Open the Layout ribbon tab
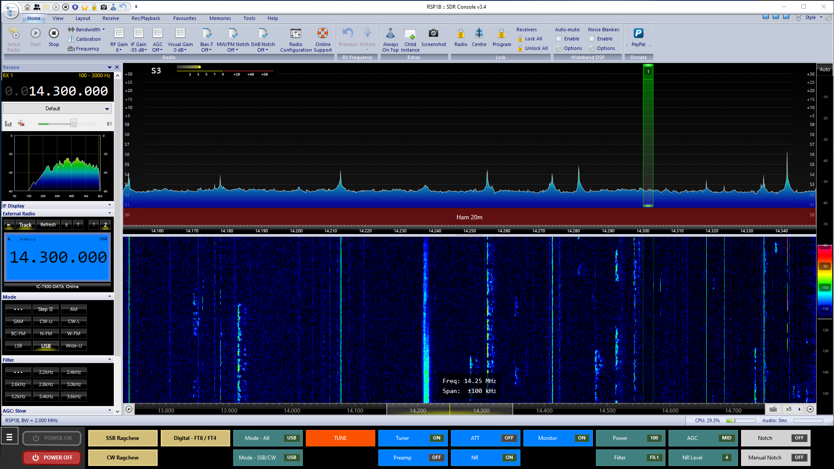 (x=83, y=18)
